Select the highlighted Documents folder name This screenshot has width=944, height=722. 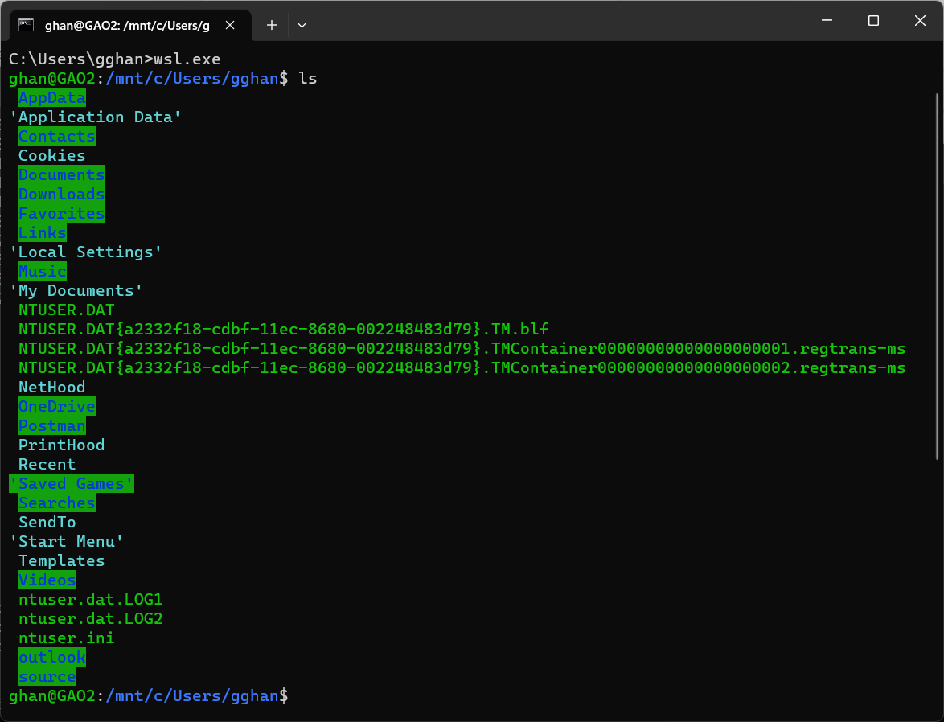tap(61, 174)
